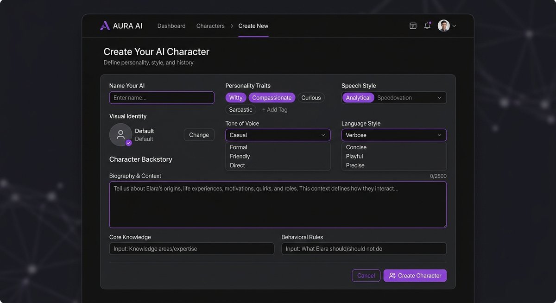Screen dimensions: 556x303
Task: Expand the Speech Style dropdown
Action: [x=439, y=98]
